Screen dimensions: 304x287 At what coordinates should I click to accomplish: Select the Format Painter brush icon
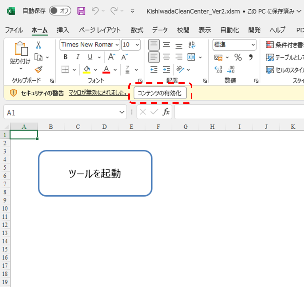(x=38, y=70)
